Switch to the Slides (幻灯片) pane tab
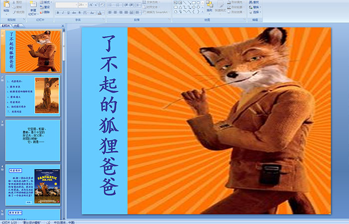Viewport: 349px width, 224px height. (x=6, y=26)
